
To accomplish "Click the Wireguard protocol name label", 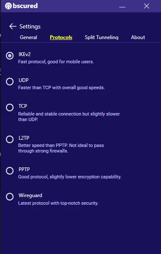I will click(30, 195).
